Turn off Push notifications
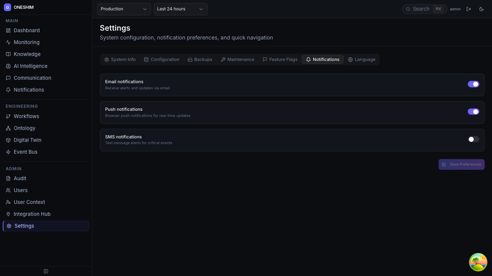Image resolution: width=492 pixels, height=276 pixels. pyautogui.click(x=473, y=112)
